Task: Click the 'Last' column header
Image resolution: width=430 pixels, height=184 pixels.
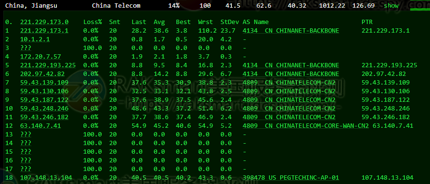Action: pos(139,22)
